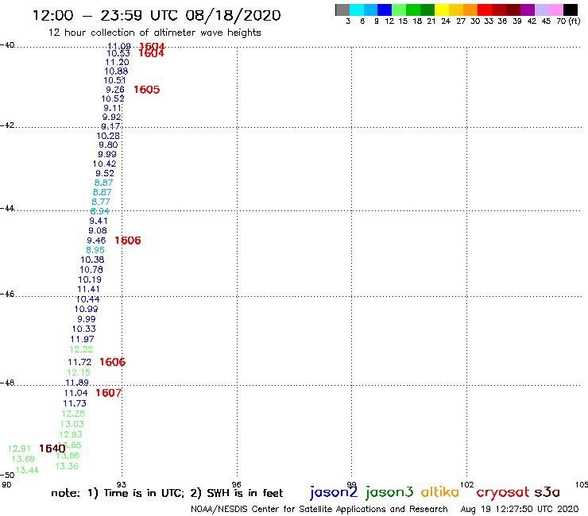Viewport: 588px width, 516px height.
Task: Click the cyan swatch in the color scale
Action: [x=357, y=10]
